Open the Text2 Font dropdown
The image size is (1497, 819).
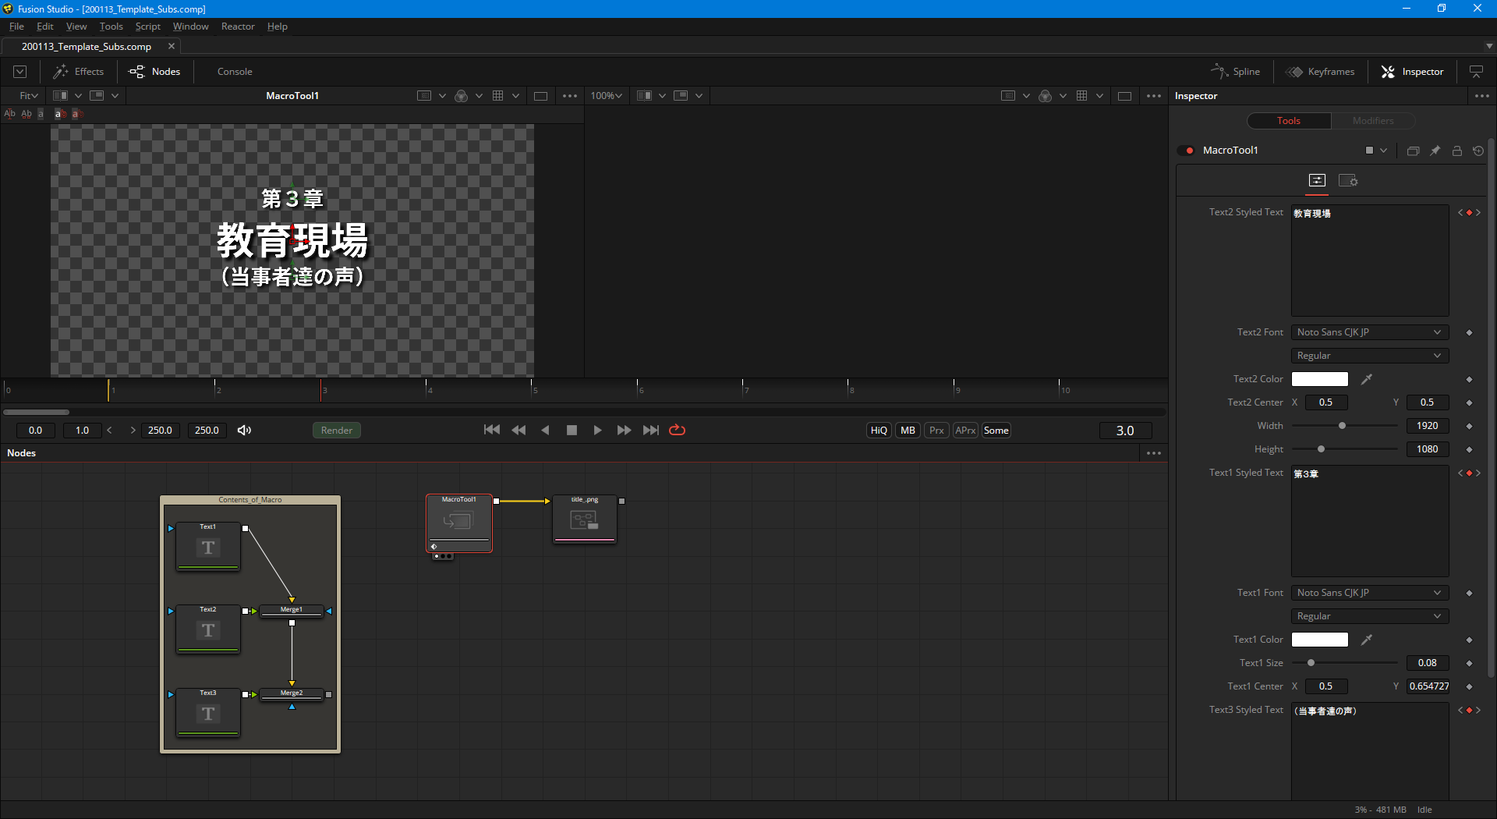1370,332
